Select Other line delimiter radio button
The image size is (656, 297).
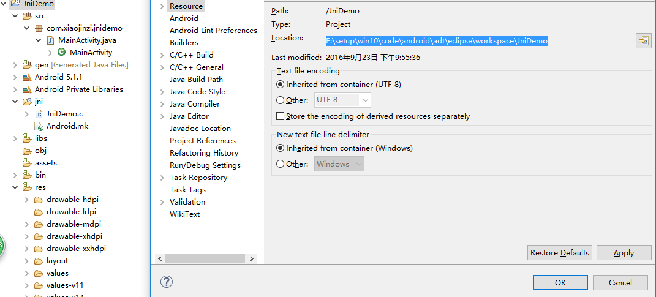pos(281,164)
